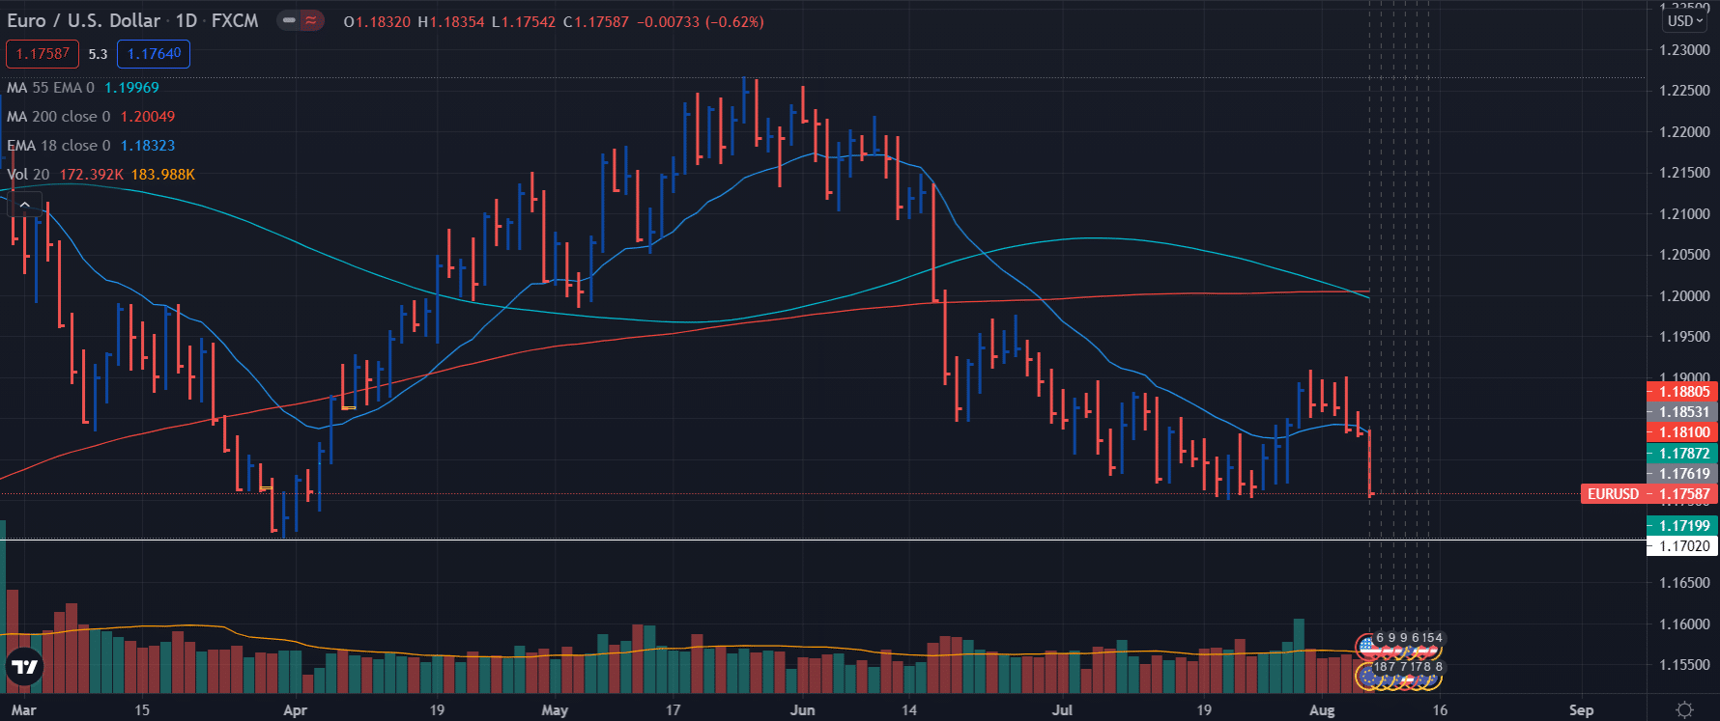Click the Apr label on time axis
Image resolution: width=1720 pixels, height=721 pixels.
tap(295, 710)
